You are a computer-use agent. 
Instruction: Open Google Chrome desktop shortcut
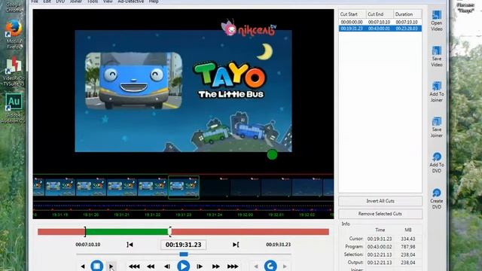pyautogui.click(x=14, y=6)
